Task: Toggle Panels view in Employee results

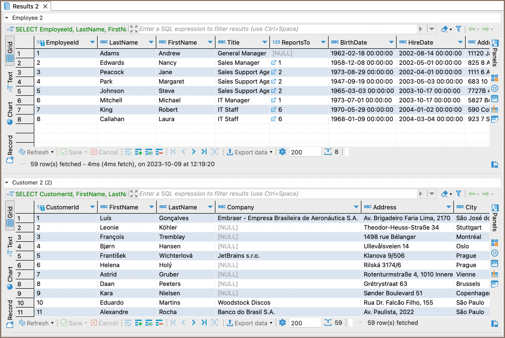Action: click(x=495, y=53)
